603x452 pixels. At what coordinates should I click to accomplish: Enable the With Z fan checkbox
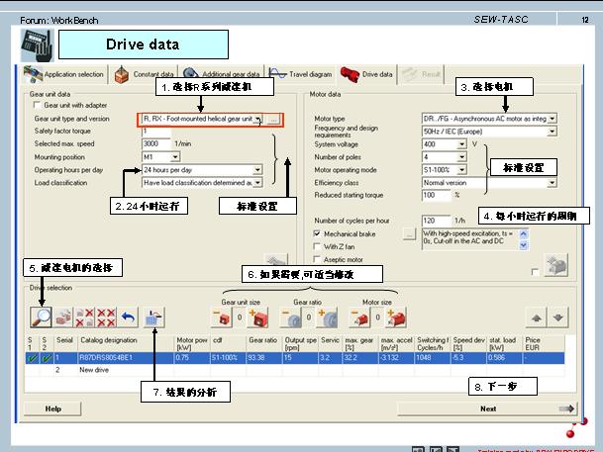[x=317, y=246]
